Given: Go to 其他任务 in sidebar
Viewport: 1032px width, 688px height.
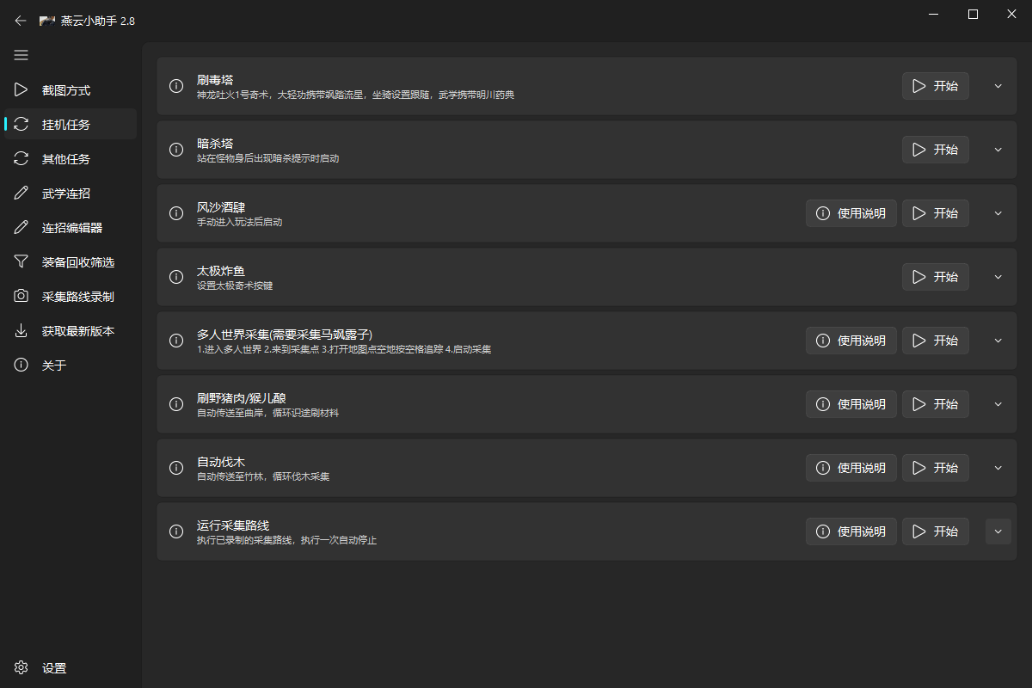Looking at the screenshot, I should 71,159.
